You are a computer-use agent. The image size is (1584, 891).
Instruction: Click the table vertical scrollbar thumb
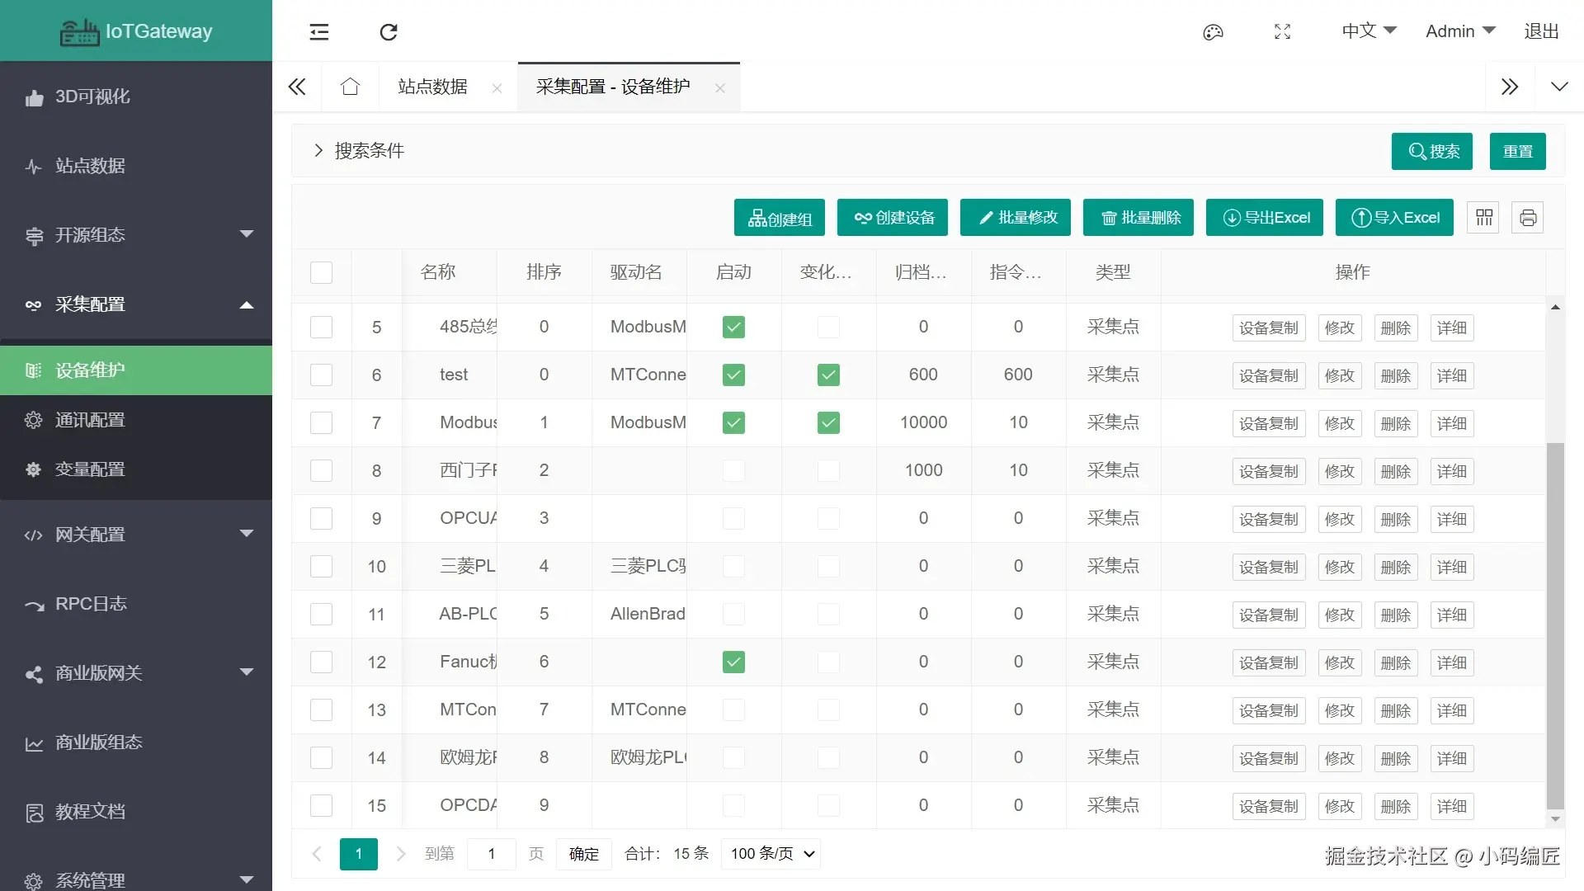(1555, 627)
